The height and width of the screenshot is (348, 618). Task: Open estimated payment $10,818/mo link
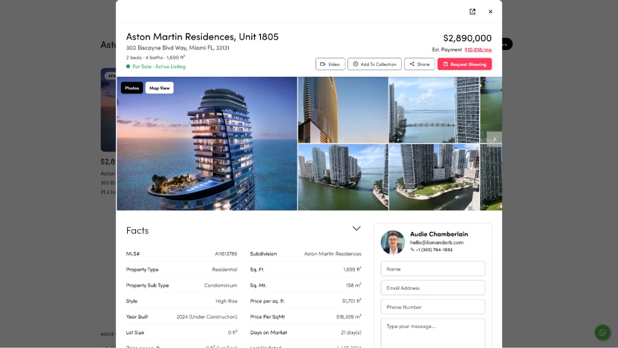coord(478,49)
